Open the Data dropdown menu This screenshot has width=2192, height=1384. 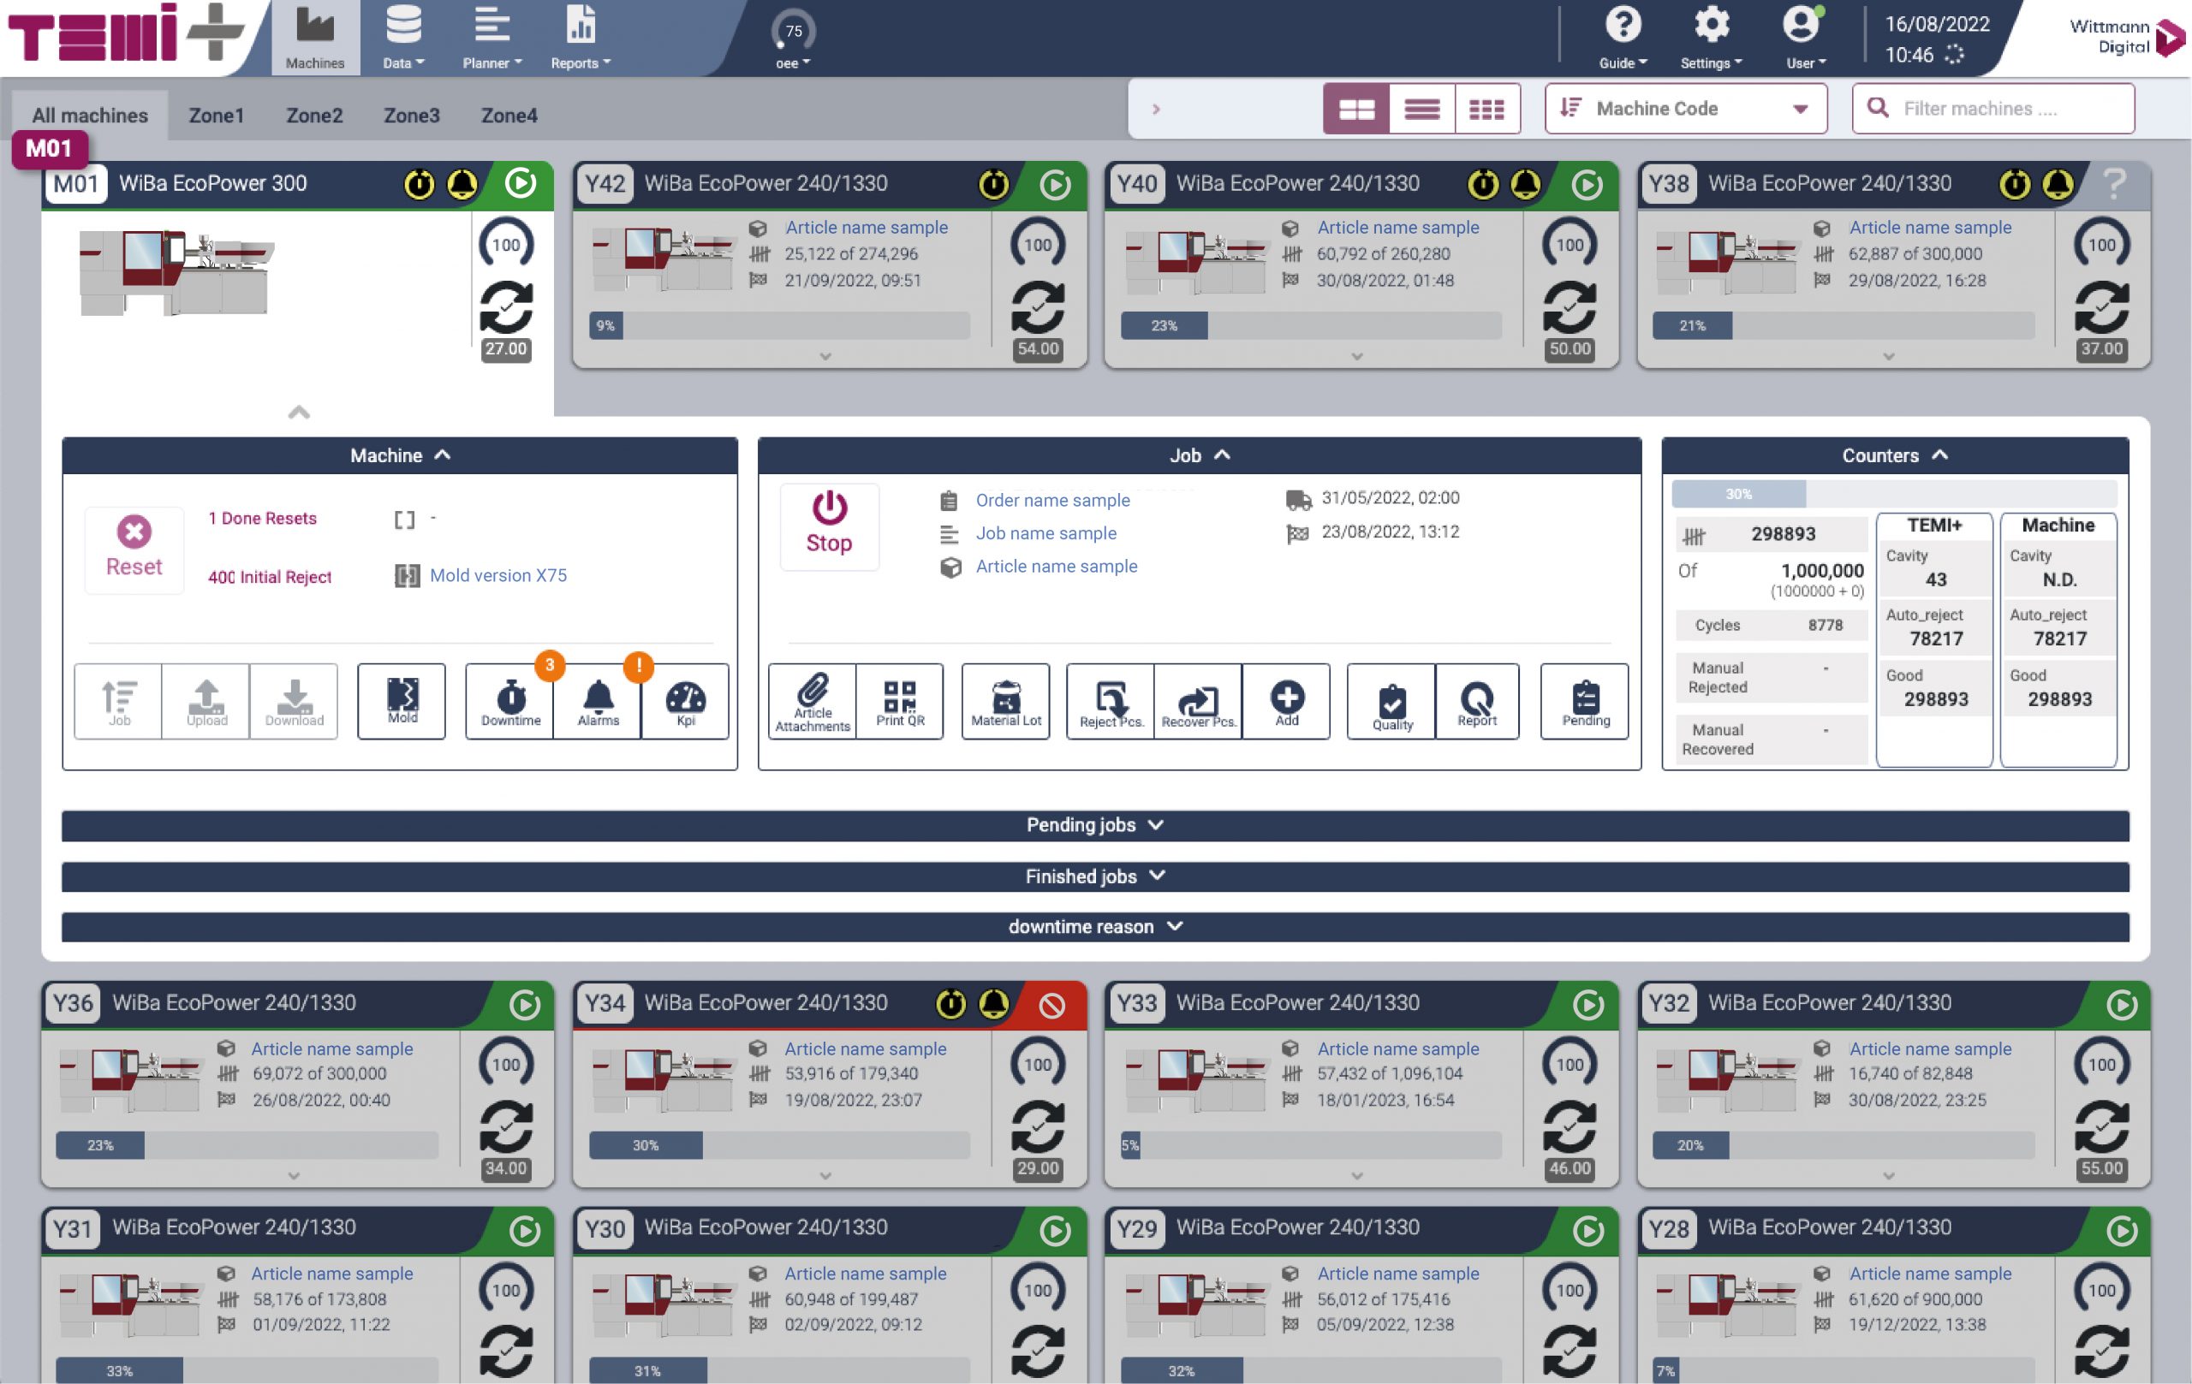click(x=403, y=39)
